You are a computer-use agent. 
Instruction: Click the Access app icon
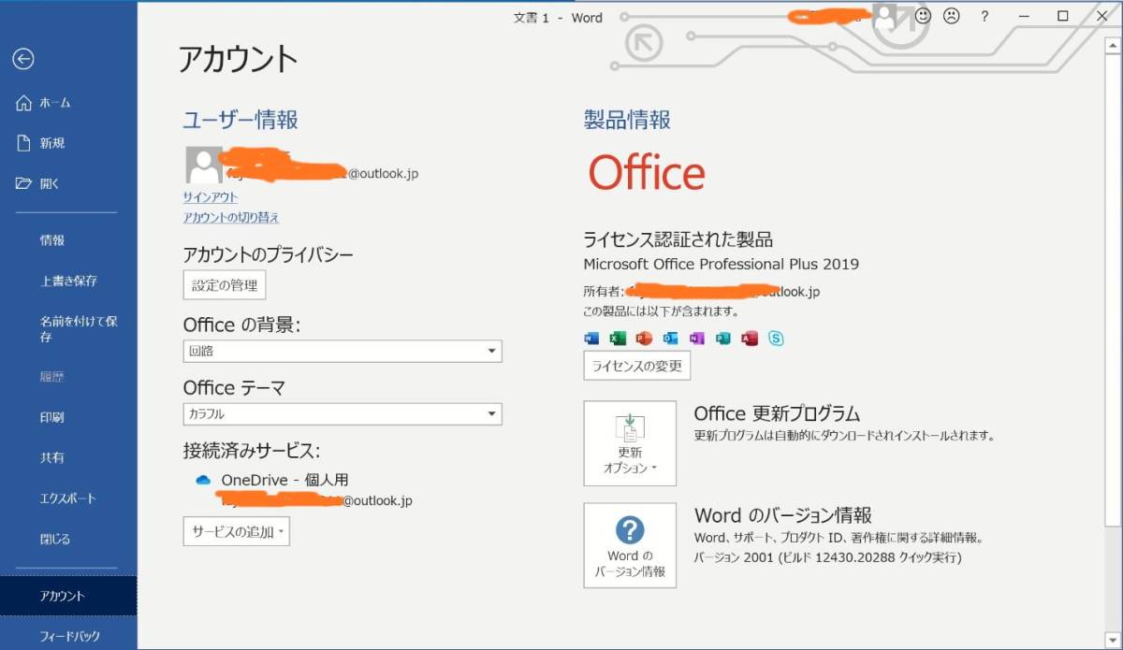click(749, 339)
